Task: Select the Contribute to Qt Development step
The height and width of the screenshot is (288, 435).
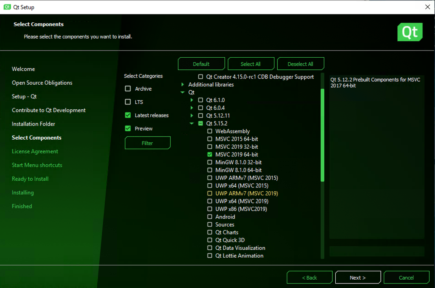Action: [49, 110]
